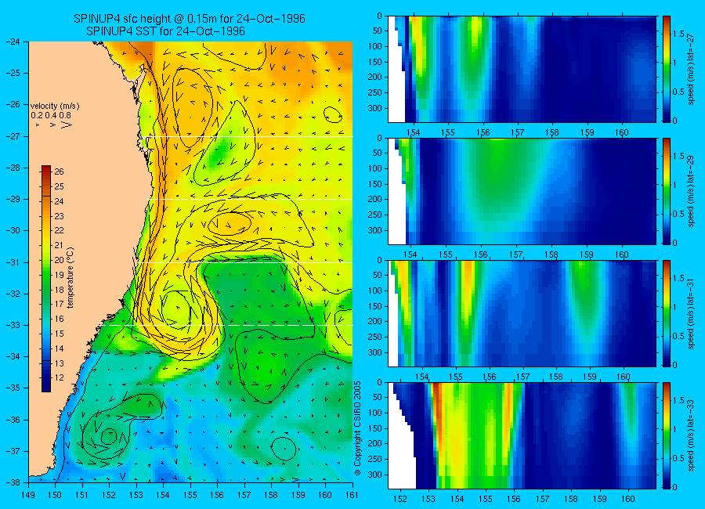Click the speed color bar beside the lat=-33 plot
Image resolution: width=705 pixels, height=509 pixels.
(667, 435)
